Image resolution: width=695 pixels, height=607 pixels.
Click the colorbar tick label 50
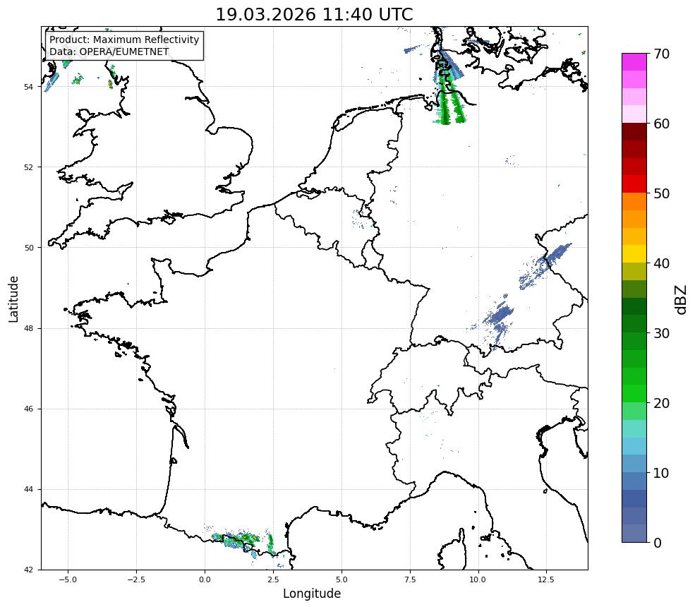661,193
